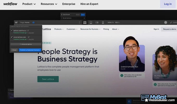Open Lattice Pricing page

[106, 29]
